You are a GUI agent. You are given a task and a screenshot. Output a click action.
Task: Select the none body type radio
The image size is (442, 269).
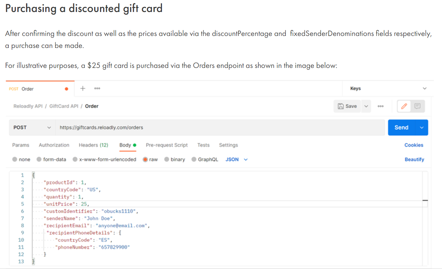(15, 159)
